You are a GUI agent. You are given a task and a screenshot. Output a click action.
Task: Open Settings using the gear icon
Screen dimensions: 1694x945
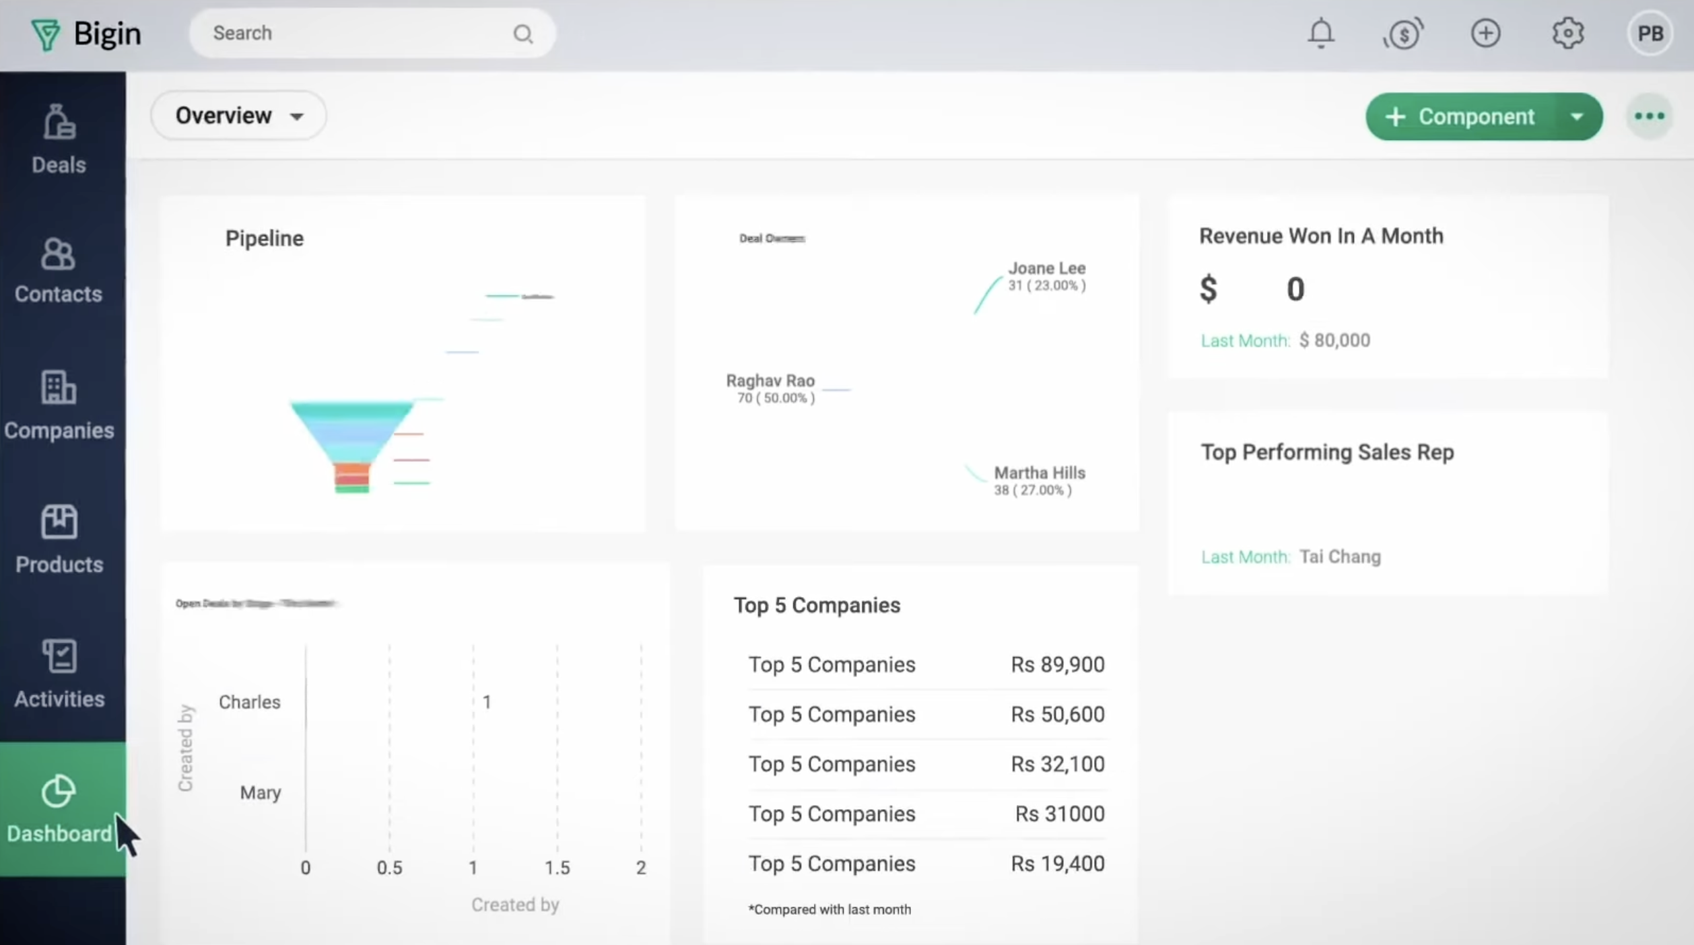1569,33
